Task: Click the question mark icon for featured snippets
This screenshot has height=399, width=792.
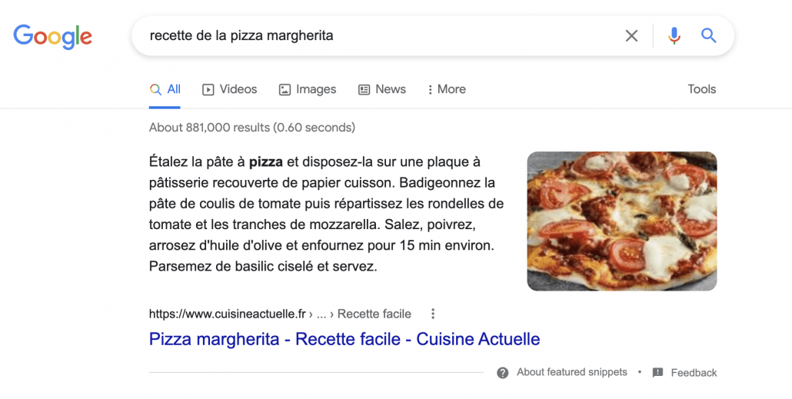Action: coord(503,373)
